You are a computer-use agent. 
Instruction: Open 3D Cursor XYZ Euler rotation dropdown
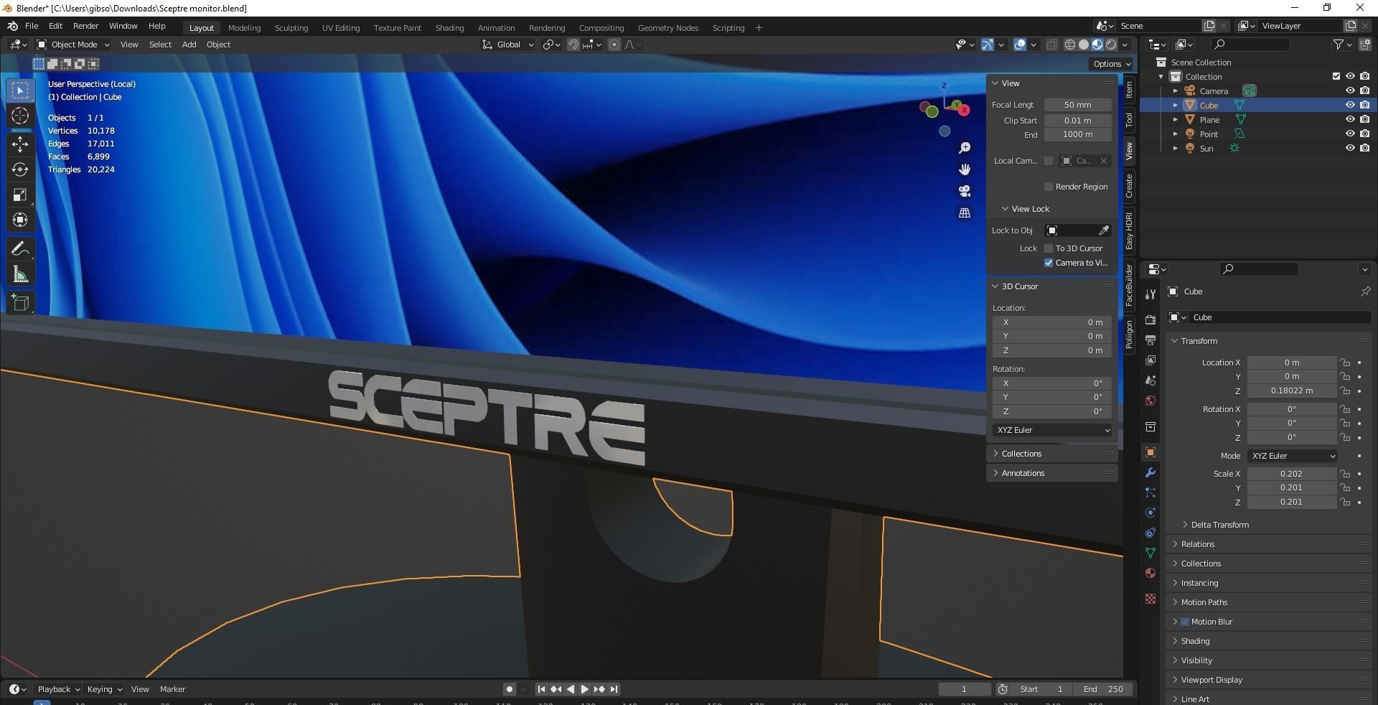[1052, 430]
